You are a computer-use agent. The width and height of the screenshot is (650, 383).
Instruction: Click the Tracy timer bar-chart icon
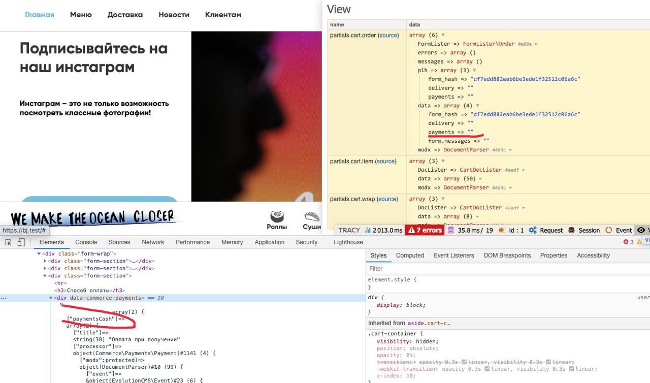[368, 230]
